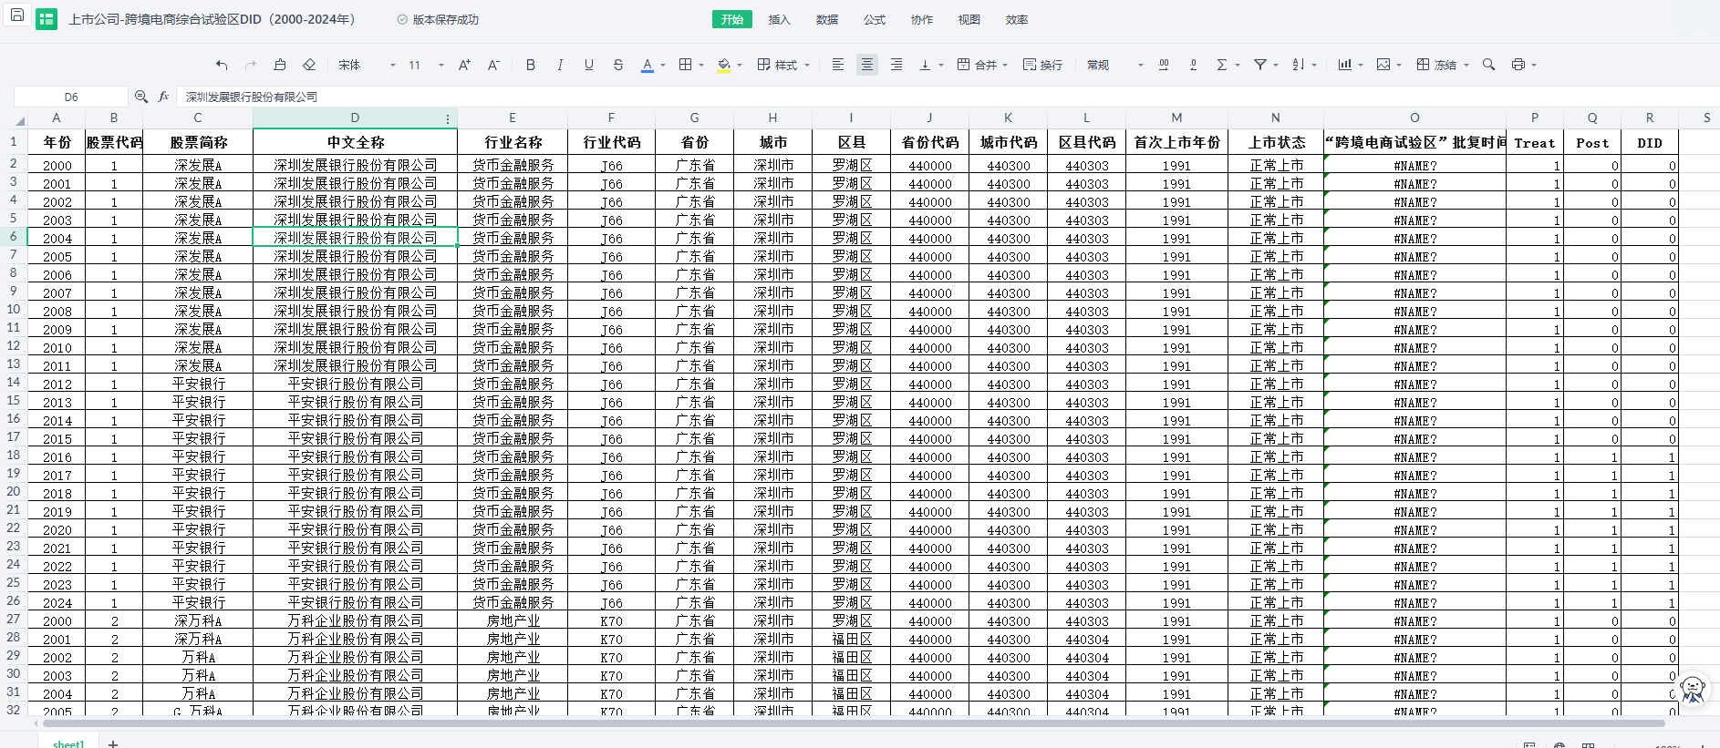Open the 宋体 font name dropdown
Image resolution: width=1720 pixels, height=748 pixels.
(367, 65)
